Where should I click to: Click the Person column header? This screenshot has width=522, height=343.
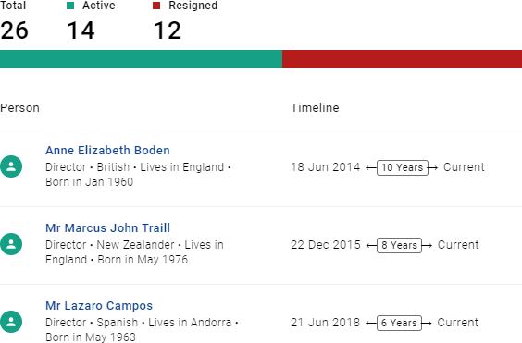(19, 108)
